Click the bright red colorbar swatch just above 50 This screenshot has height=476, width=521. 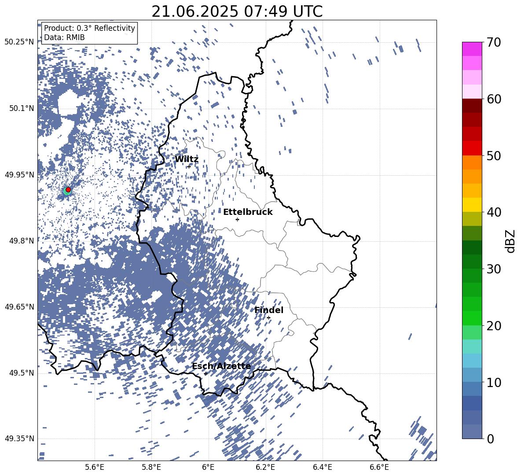point(472,148)
